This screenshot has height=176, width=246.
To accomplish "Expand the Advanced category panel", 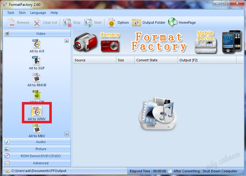I will click(37, 163).
